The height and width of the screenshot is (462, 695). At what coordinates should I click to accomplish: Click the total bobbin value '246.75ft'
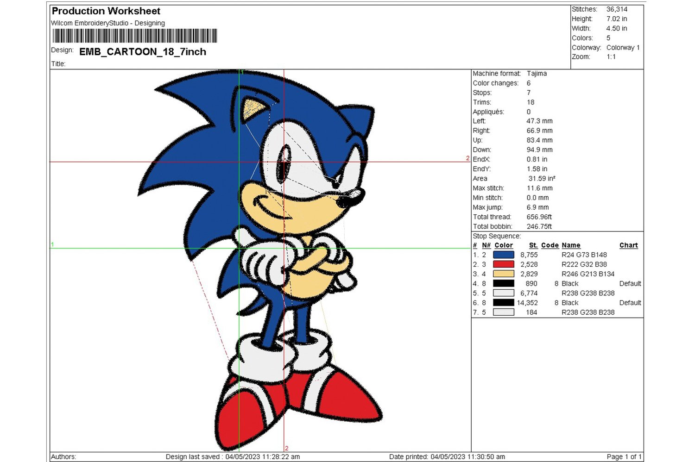coord(539,227)
